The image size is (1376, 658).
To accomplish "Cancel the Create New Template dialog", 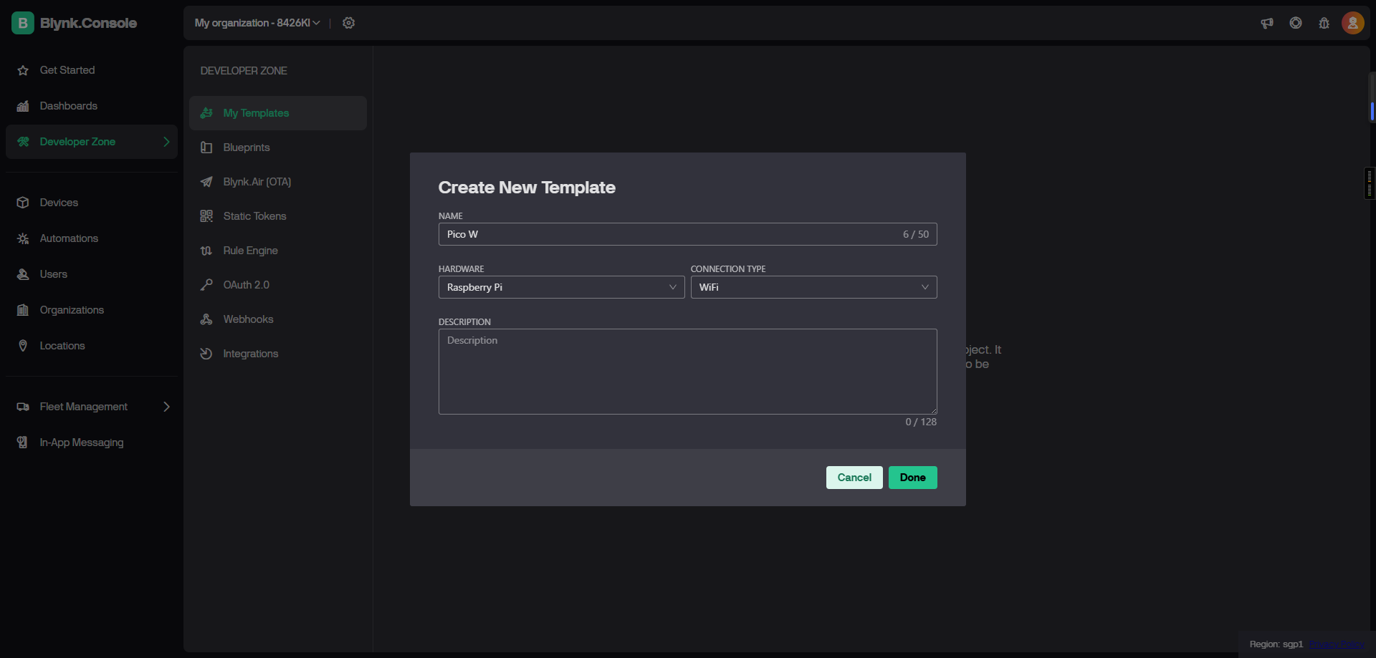I will click(x=854, y=478).
